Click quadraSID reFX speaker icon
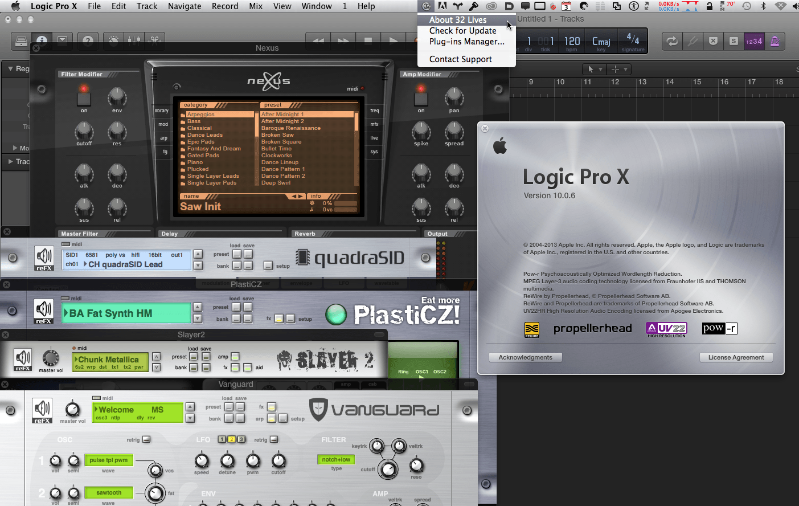799x506 pixels. click(x=44, y=258)
